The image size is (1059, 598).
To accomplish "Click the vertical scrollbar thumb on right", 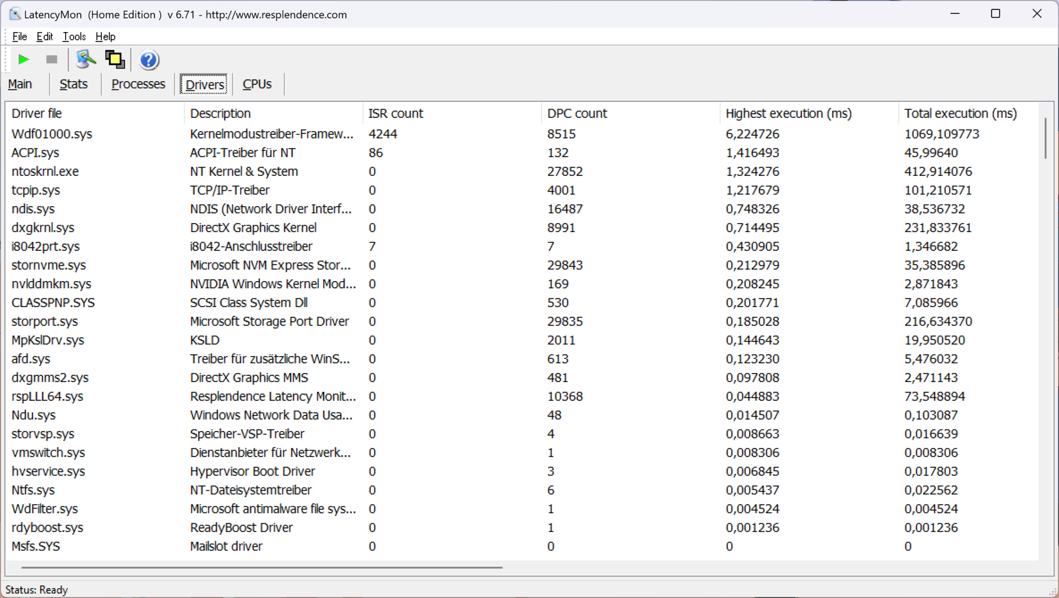I will pyautogui.click(x=1045, y=138).
